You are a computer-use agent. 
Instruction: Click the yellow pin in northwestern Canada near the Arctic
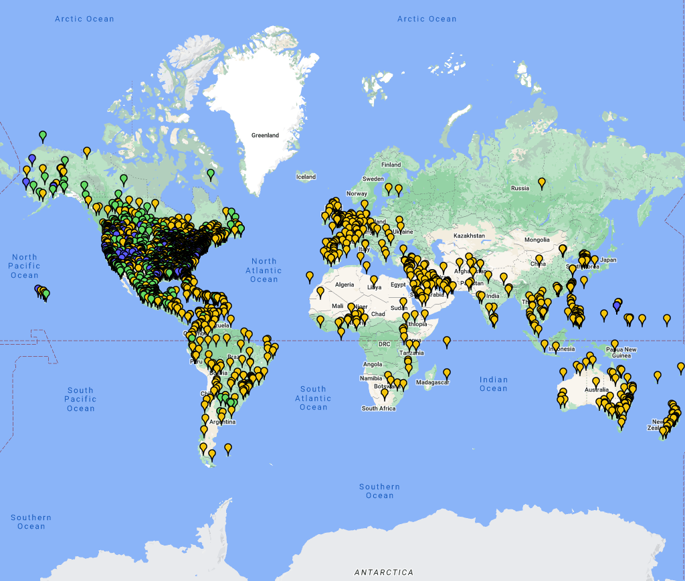point(86,151)
